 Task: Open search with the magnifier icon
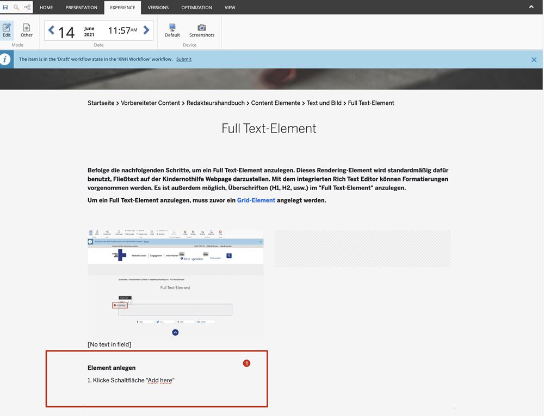click(16, 7)
